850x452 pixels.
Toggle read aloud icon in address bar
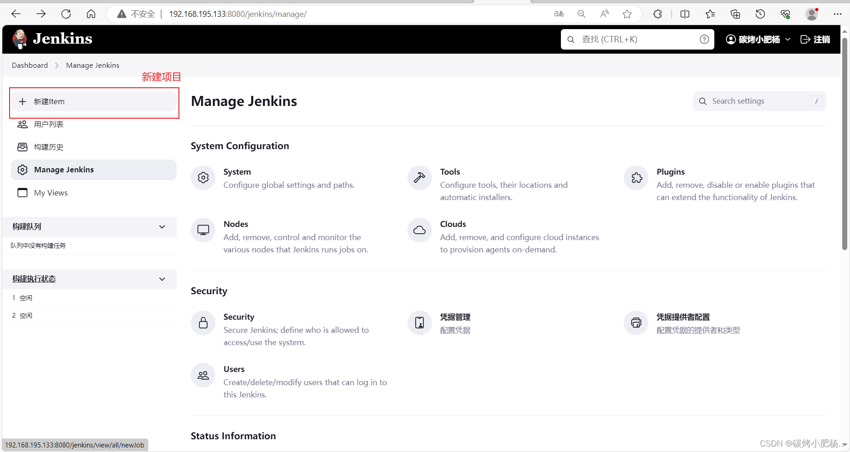point(604,14)
